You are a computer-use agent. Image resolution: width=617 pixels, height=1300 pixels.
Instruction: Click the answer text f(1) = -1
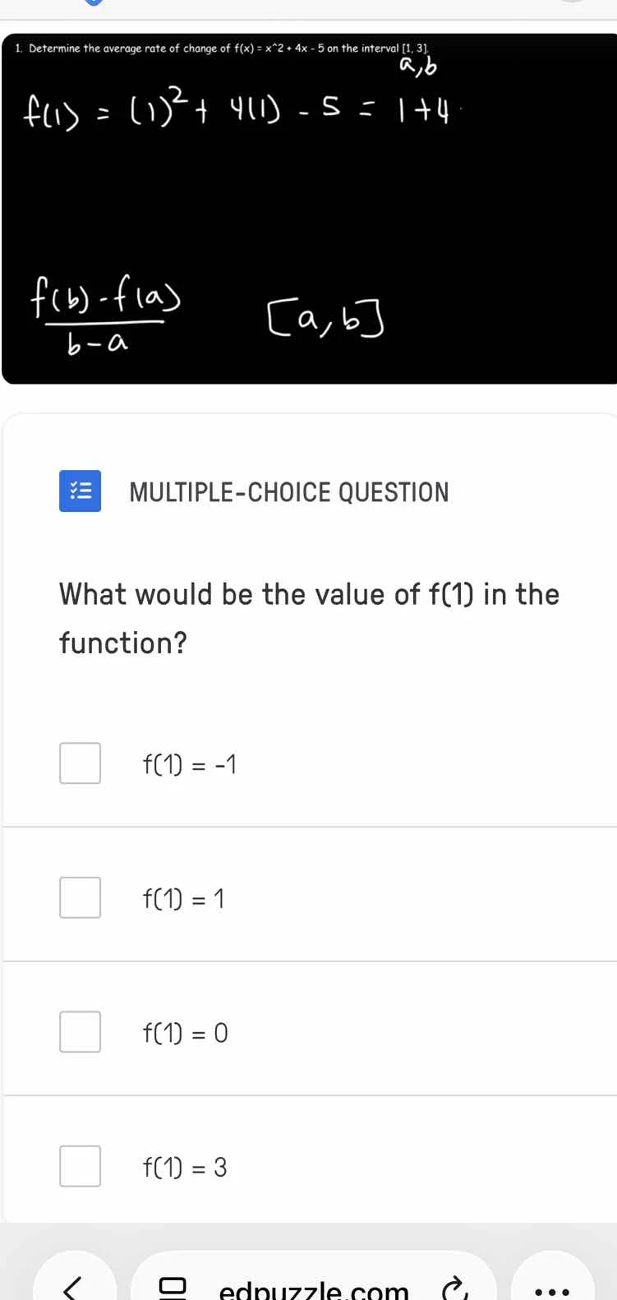pos(190,763)
